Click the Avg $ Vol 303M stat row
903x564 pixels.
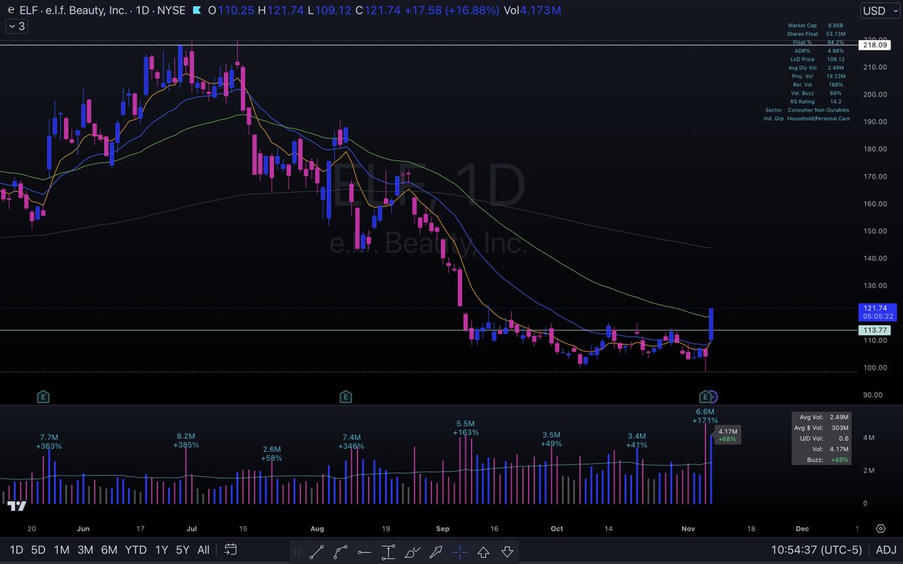(x=821, y=428)
